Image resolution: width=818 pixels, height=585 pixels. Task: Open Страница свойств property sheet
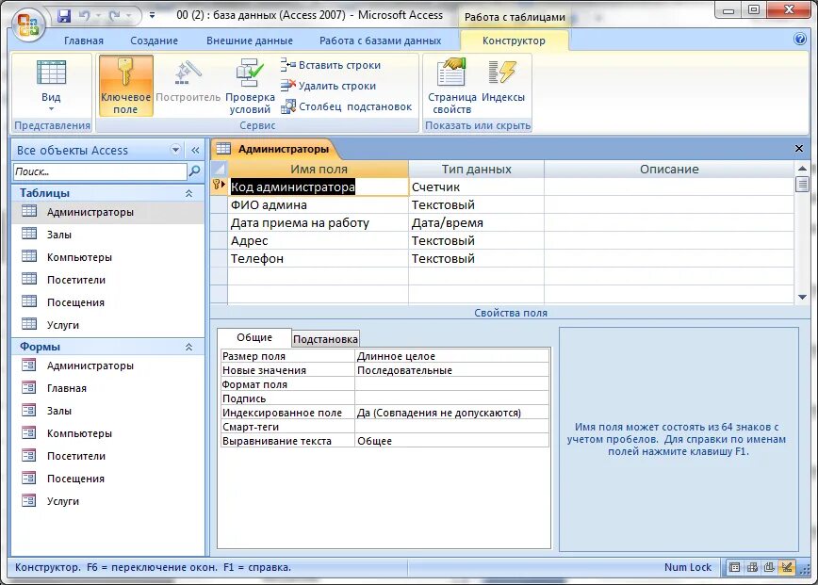(451, 86)
